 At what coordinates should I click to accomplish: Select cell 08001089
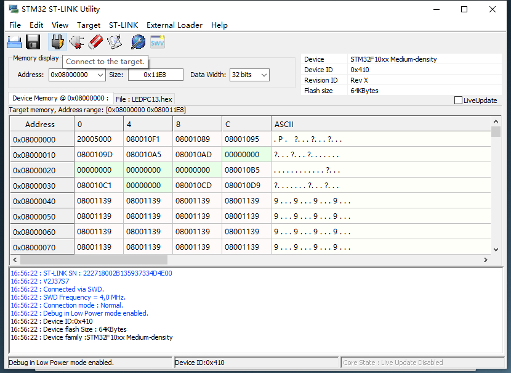click(198, 139)
